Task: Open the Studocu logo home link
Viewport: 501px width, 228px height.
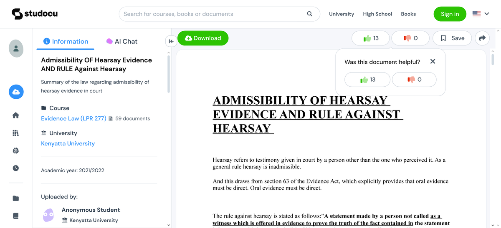Action: (35, 14)
